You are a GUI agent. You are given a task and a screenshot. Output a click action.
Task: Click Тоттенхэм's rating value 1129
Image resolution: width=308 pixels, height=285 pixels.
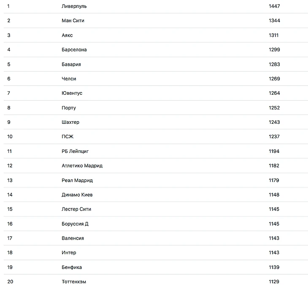coord(274,282)
